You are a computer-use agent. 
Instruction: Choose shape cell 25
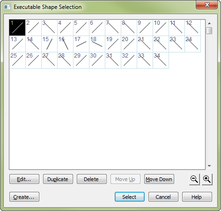17,60
